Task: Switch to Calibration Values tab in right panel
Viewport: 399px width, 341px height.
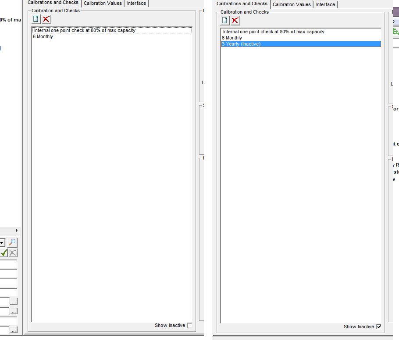Action: 292,4
